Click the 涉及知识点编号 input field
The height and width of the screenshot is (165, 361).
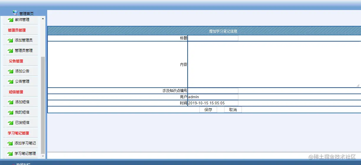tap(213, 91)
